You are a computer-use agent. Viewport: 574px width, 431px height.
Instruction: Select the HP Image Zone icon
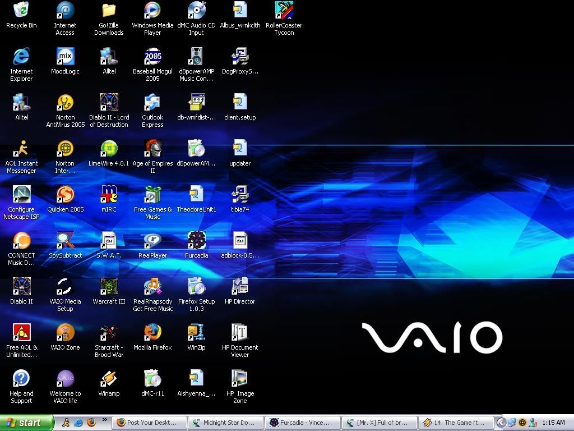[240, 378]
